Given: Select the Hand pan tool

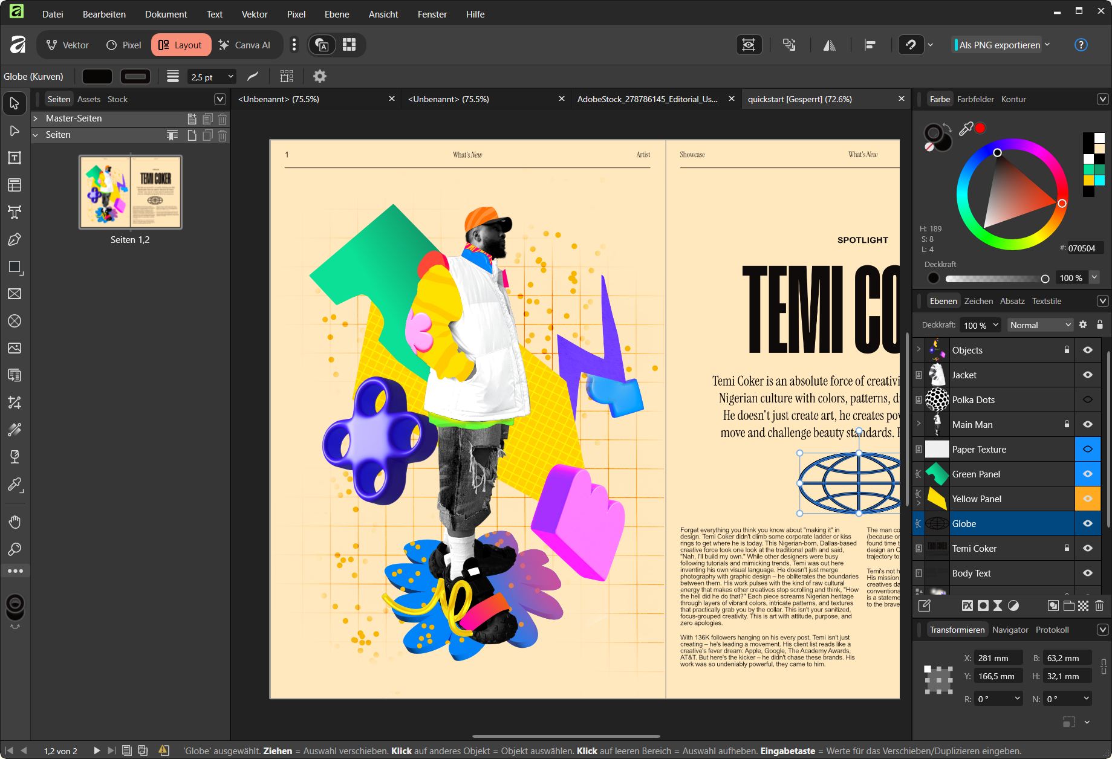Looking at the screenshot, I should click(15, 522).
